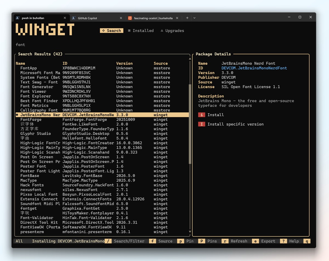The height and width of the screenshot is (261, 329).
Task: Select the presenterm result row
Action: tap(102, 232)
